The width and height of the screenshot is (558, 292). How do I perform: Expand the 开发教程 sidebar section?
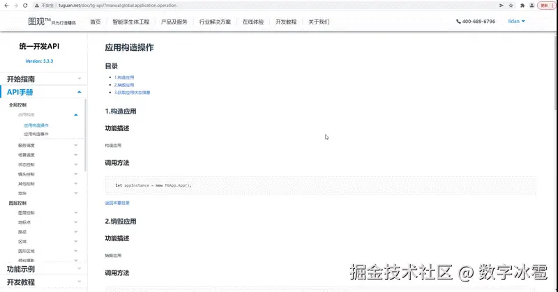click(43, 282)
